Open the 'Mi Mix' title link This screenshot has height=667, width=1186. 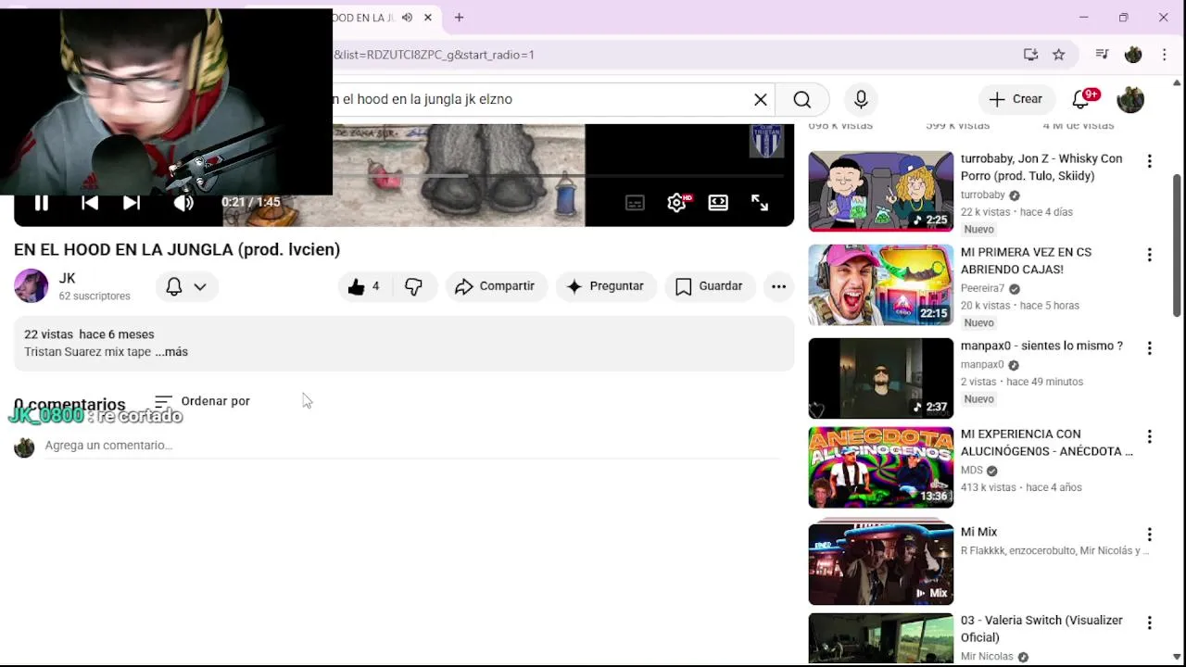(x=978, y=532)
